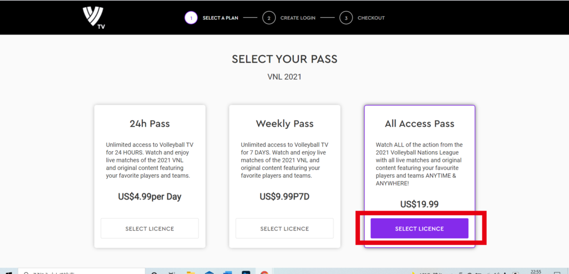Open Photoshop icon in taskbar
The image size is (569, 274).
(246, 272)
